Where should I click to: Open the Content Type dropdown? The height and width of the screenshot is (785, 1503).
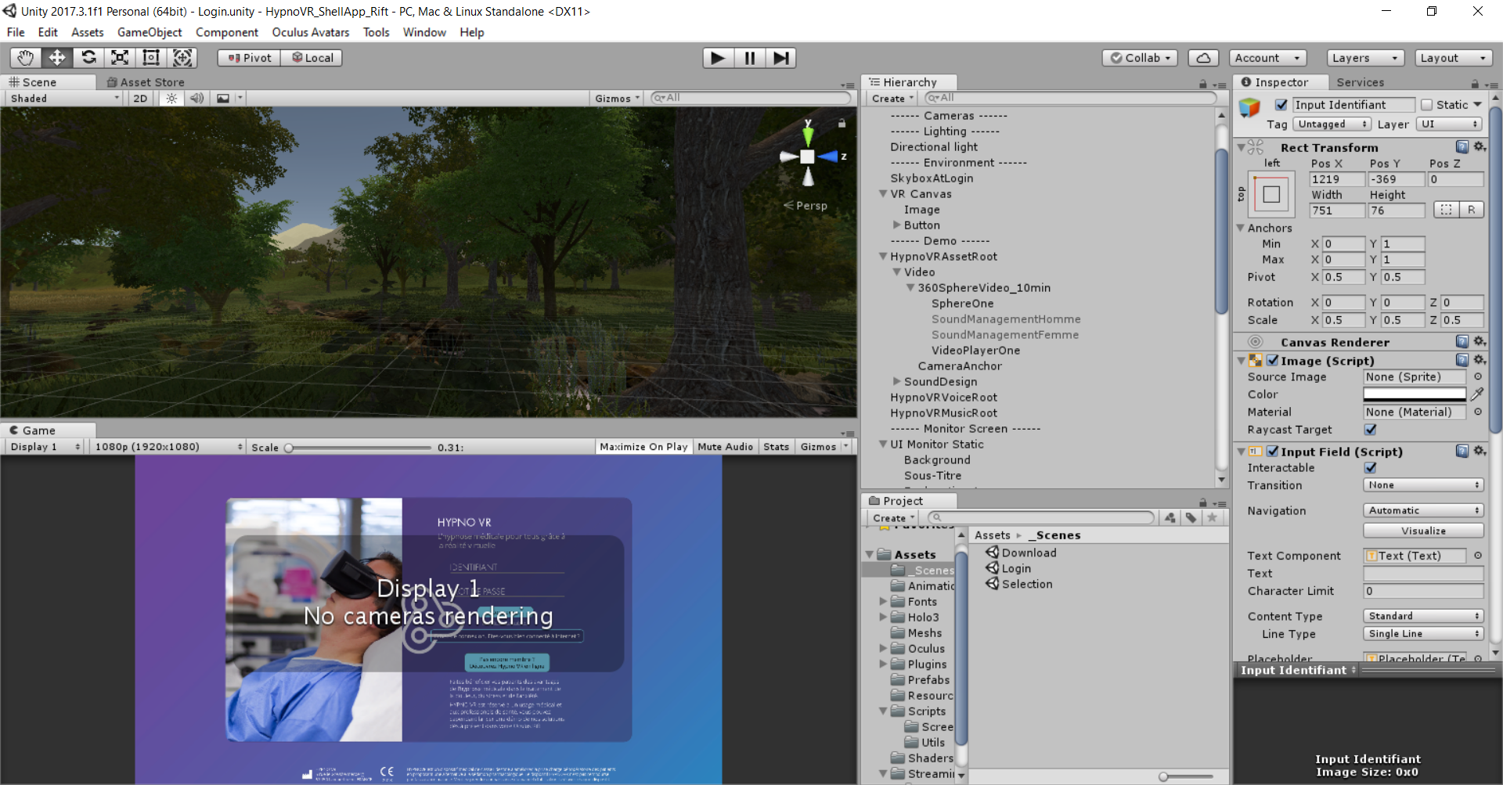(1423, 616)
